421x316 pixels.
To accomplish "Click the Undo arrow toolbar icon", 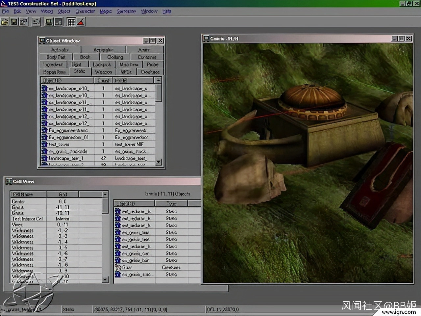I will 36,22.
